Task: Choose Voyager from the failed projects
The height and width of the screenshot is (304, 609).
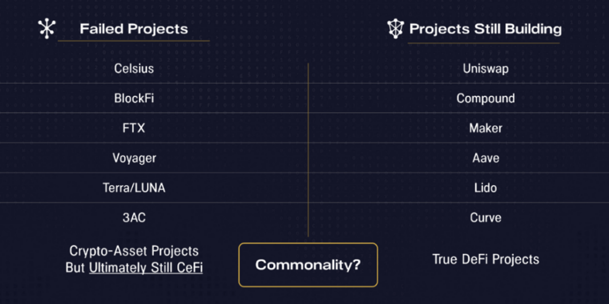Action: pyautogui.click(x=134, y=158)
